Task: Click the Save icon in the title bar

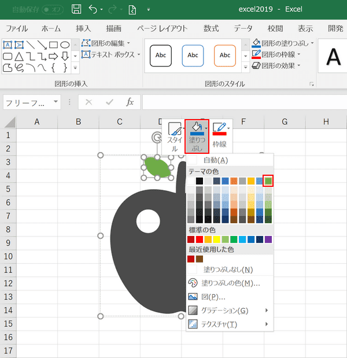Action: click(x=76, y=9)
